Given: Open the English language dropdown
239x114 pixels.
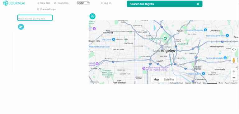Looking at the screenshot, I should (x=83, y=3).
